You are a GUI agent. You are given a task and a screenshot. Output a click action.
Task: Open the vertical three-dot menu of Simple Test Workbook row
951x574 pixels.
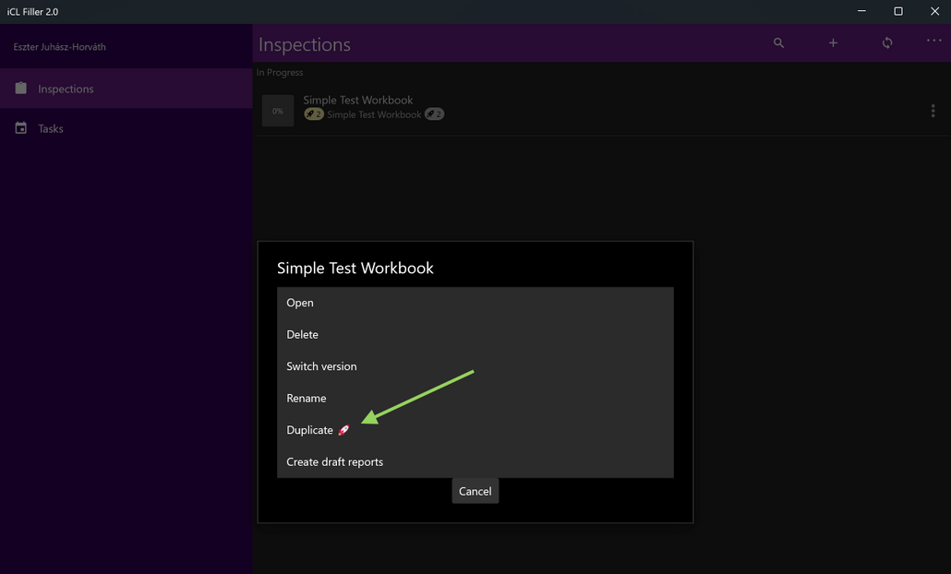pyautogui.click(x=933, y=111)
